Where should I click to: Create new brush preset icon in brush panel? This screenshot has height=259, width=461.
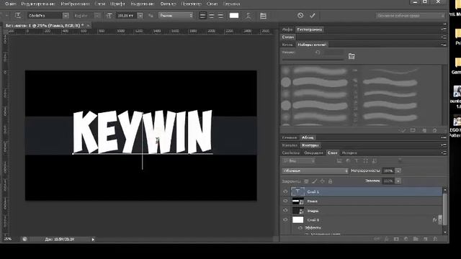point(424,130)
